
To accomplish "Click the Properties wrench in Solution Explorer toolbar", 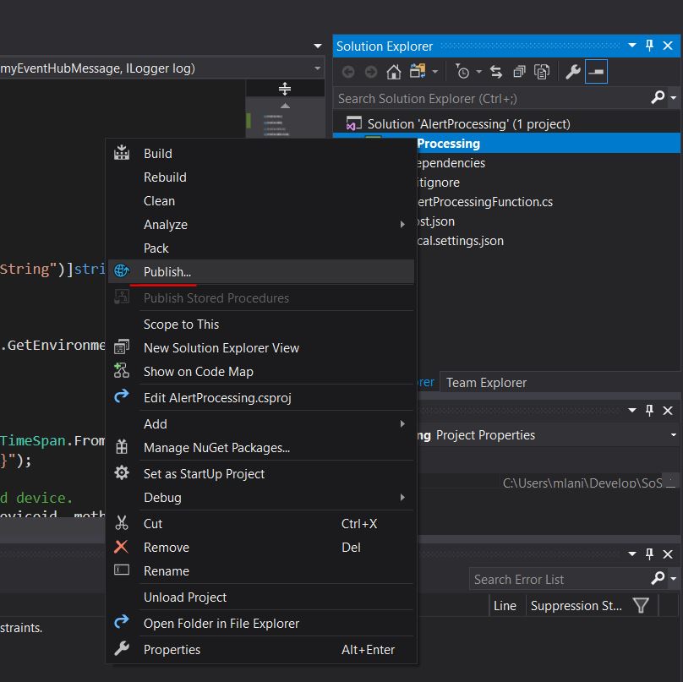I will tap(573, 72).
